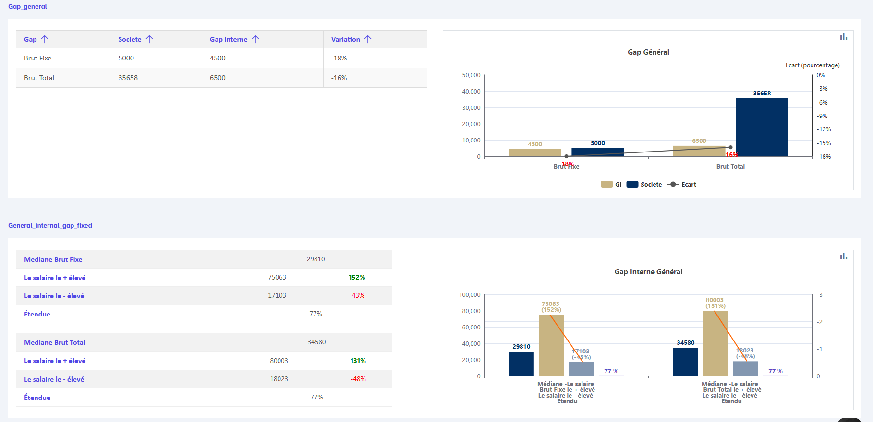
Task: Click the sort arrow next to Societe
Action: (149, 39)
